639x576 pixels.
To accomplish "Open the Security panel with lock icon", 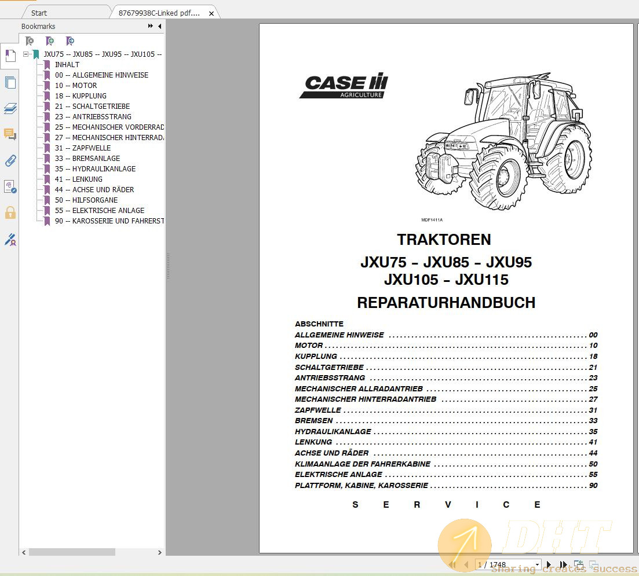I will coord(10,212).
